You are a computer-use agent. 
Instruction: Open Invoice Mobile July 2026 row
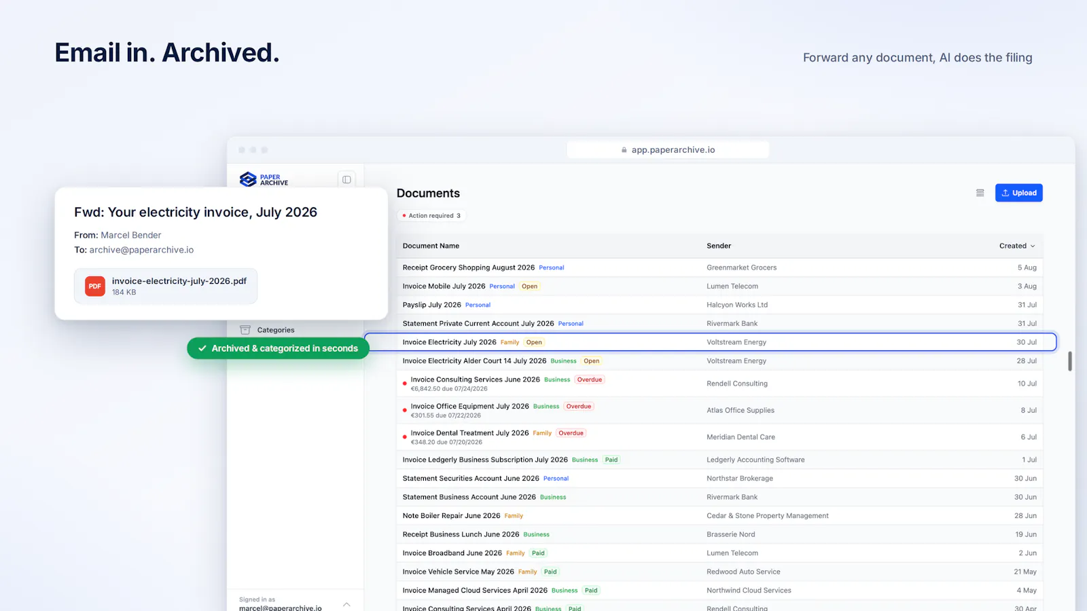(719, 286)
